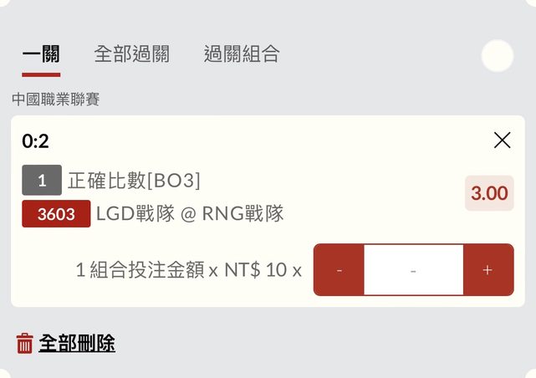Click the red 3603 match code badge
The width and height of the screenshot is (536, 378).
(x=56, y=214)
